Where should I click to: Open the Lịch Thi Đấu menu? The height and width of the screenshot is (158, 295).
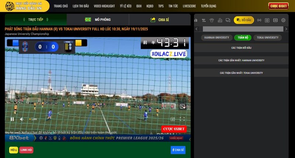click(81, 6)
